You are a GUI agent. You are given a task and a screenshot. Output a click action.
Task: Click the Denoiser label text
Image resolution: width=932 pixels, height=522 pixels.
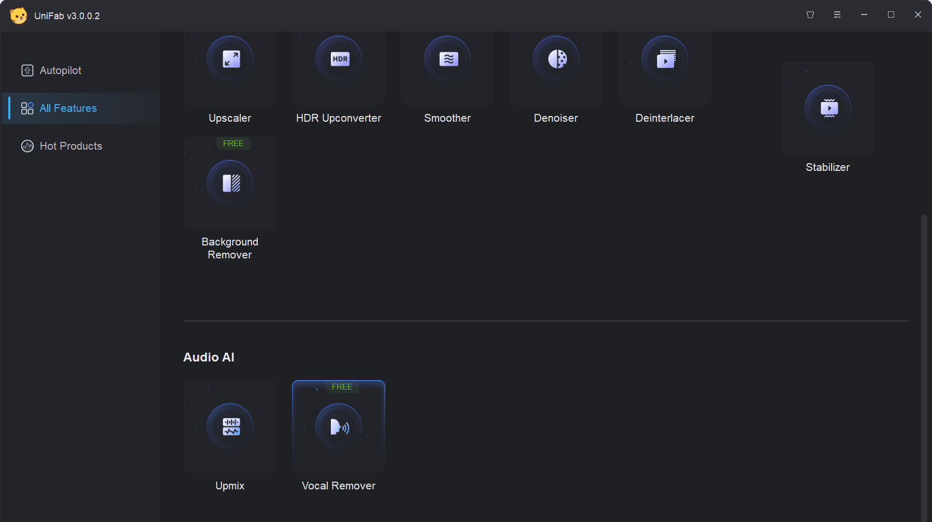[556, 118]
